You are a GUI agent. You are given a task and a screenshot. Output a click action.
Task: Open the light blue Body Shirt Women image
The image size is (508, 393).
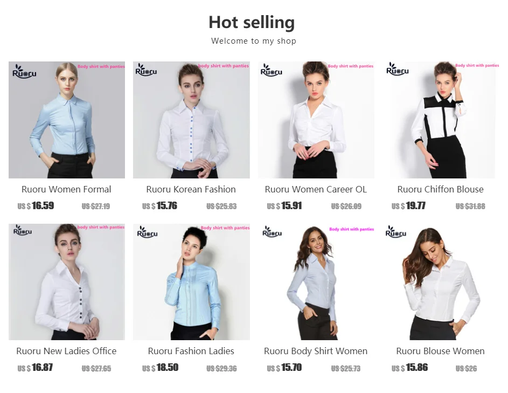click(316, 282)
